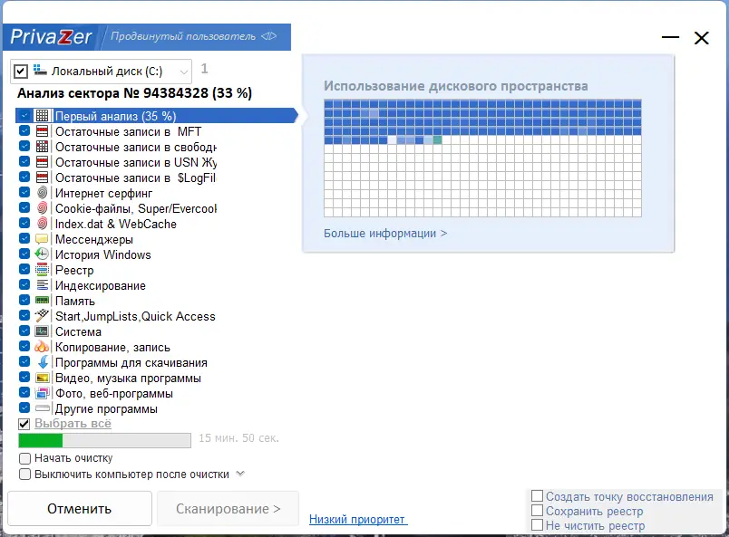Click the Другие программы icon
Image resolution: width=729 pixels, height=537 pixels.
point(42,408)
